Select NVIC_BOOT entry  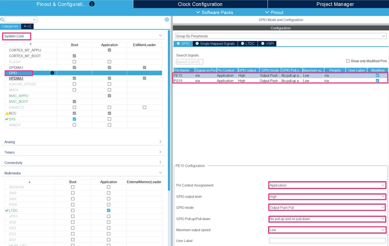(x=18, y=101)
